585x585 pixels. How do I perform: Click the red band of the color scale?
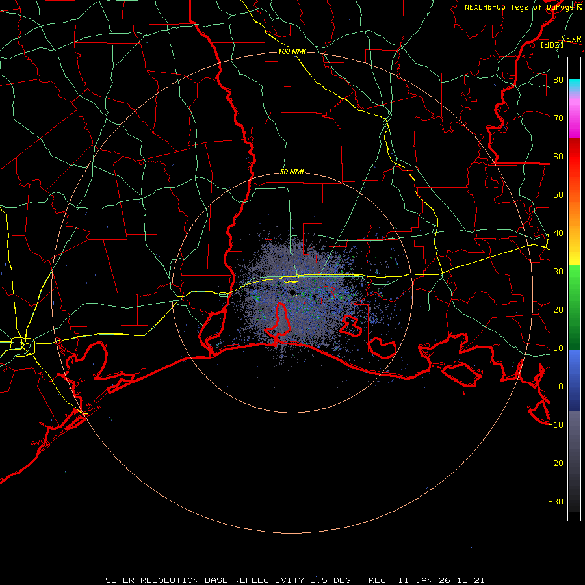574,157
